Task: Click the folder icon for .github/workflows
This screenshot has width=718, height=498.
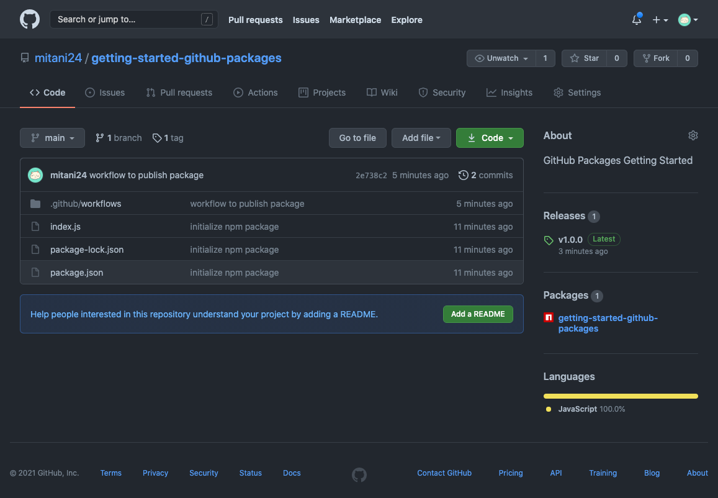Action: pyautogui.click(x=35, y=204)
